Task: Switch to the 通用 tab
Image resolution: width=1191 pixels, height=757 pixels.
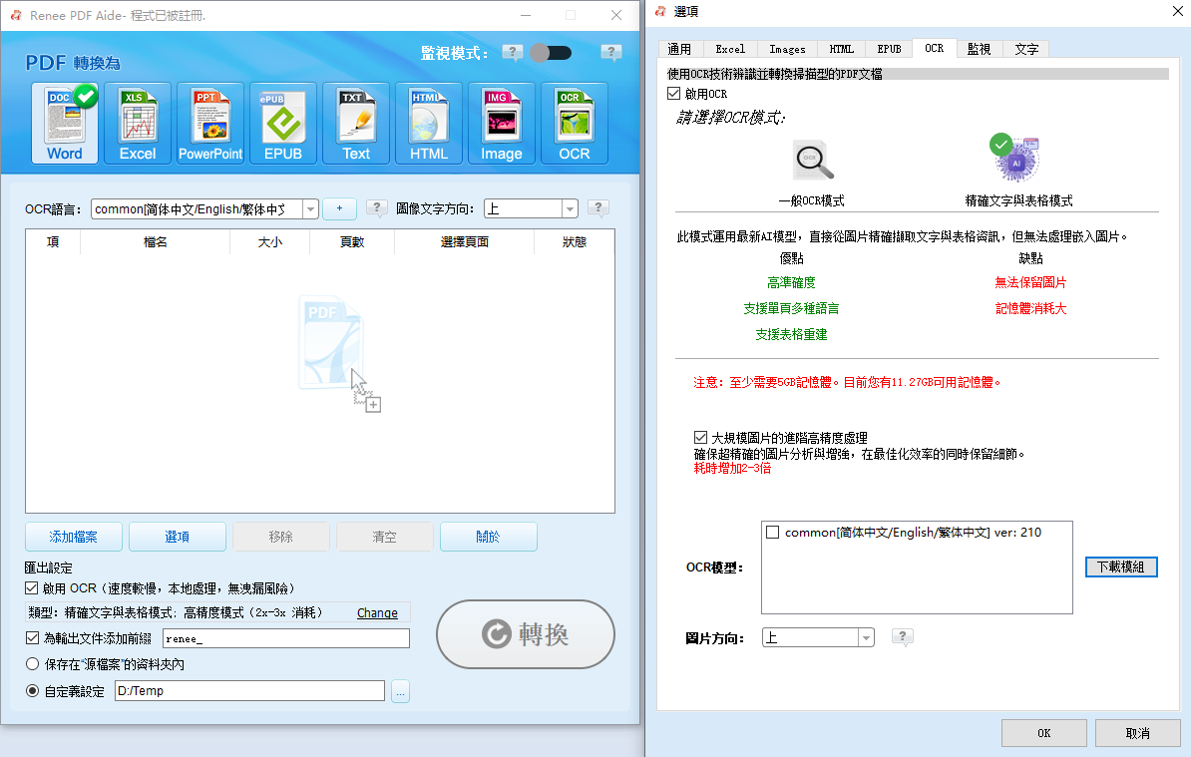Action: click(x=680, y=49)
